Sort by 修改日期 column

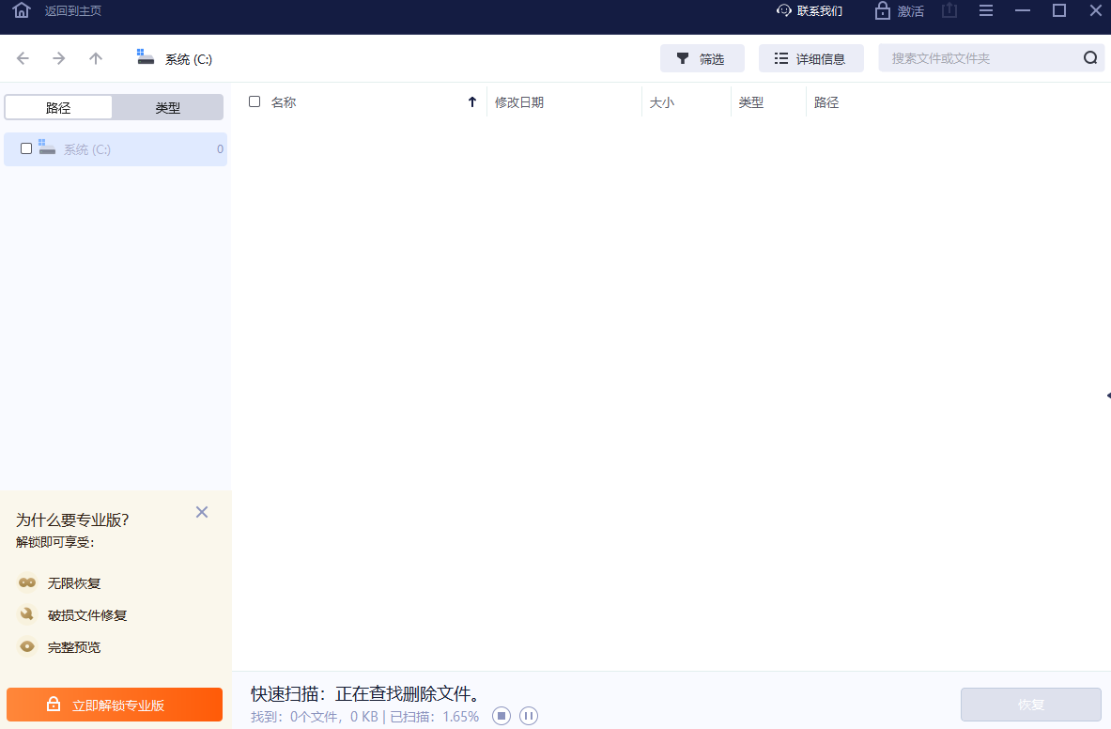(519, 102)
